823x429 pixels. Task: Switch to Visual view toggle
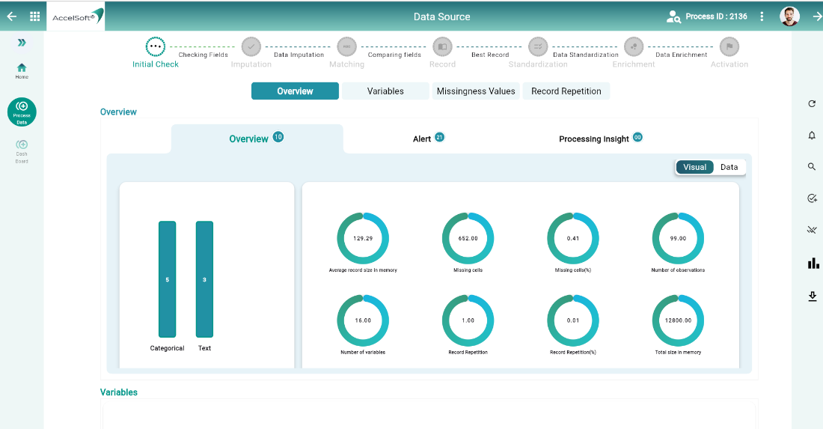tap(694, 167)
